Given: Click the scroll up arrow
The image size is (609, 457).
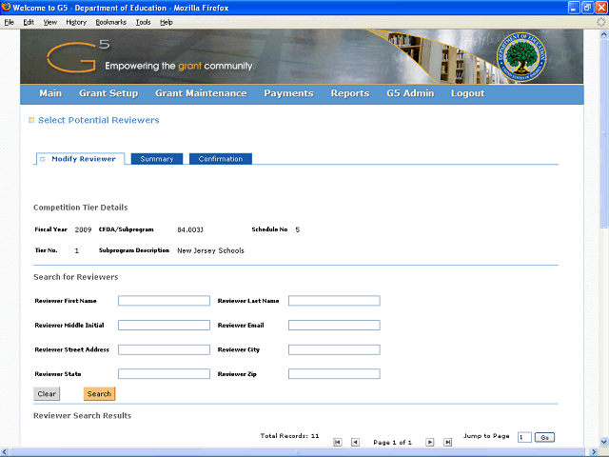Looking at the screenshot, I should tap(603, 34).
